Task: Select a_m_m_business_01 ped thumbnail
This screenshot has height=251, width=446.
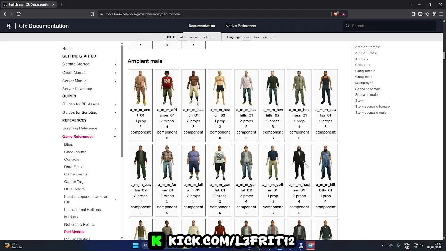Action: pos(299,88)
